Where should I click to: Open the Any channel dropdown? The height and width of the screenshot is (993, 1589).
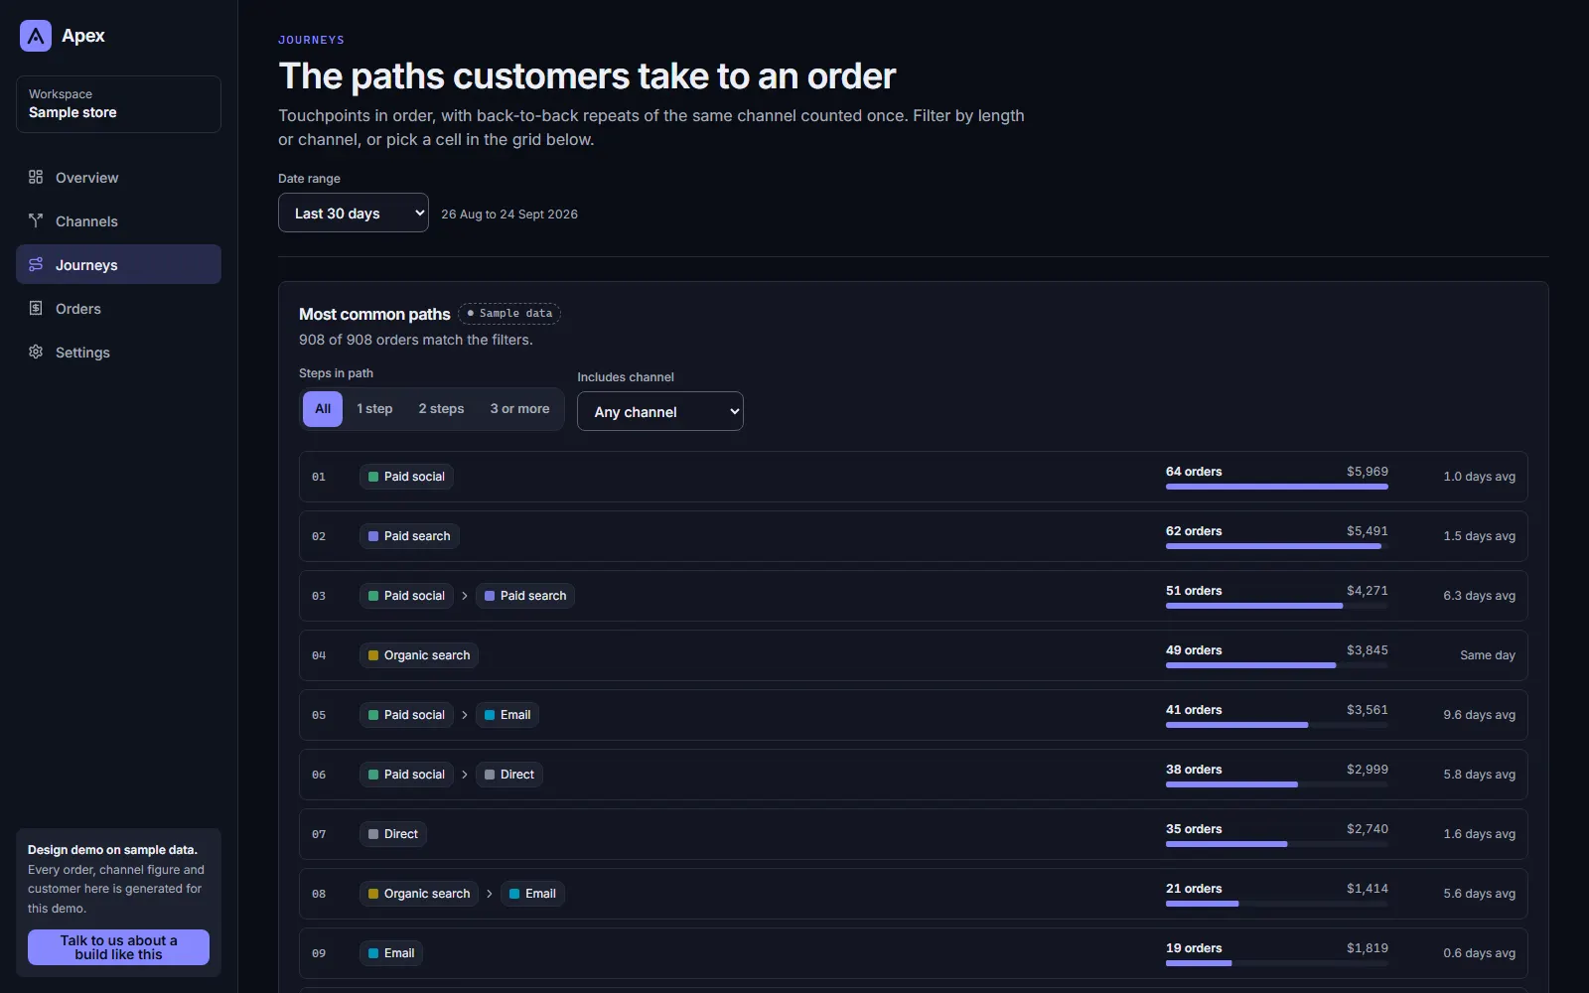660,411
